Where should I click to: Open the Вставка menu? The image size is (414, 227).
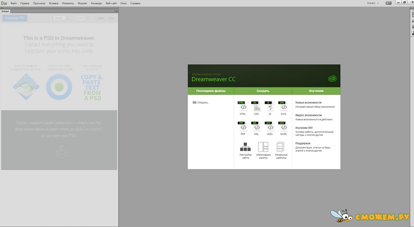click(53, 3)
